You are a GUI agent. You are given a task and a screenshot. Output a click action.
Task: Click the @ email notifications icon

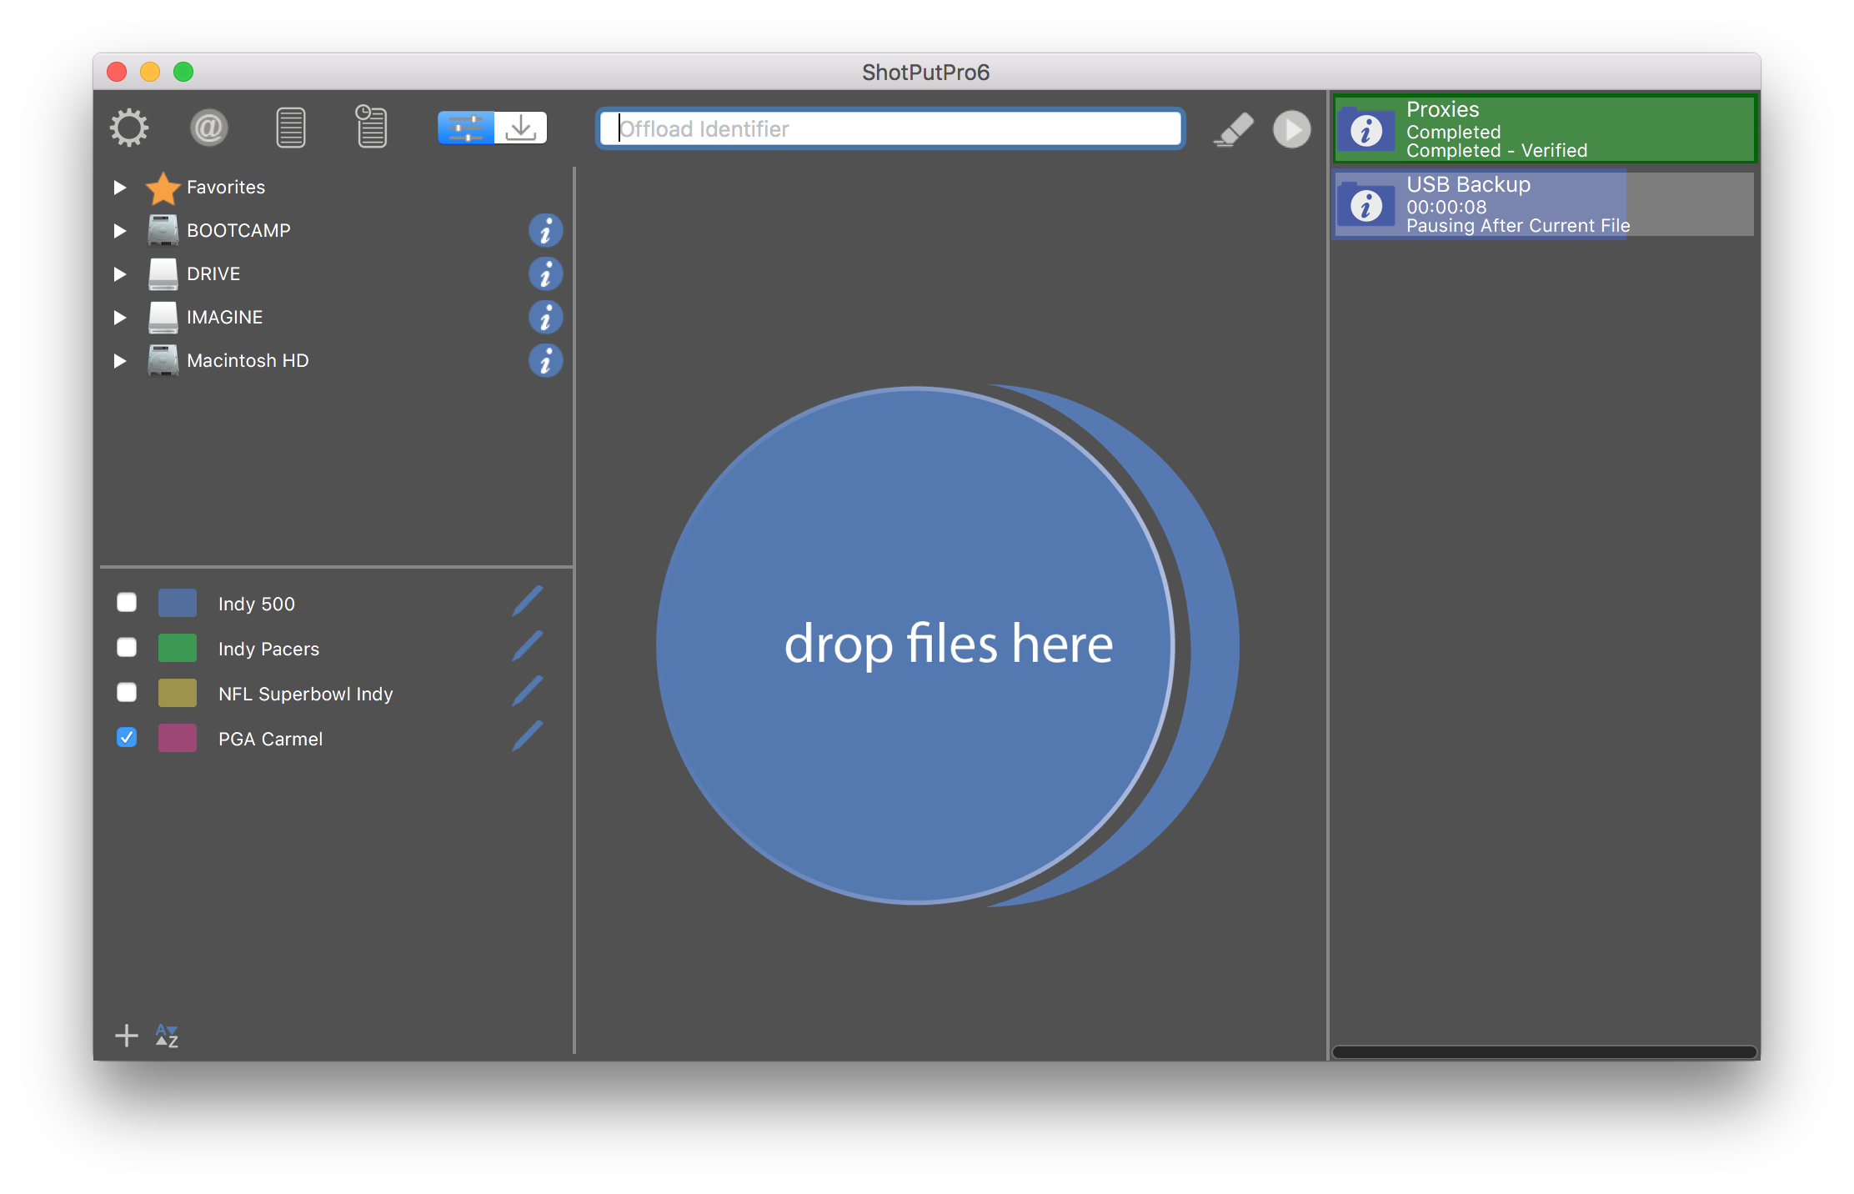point(208,128)
